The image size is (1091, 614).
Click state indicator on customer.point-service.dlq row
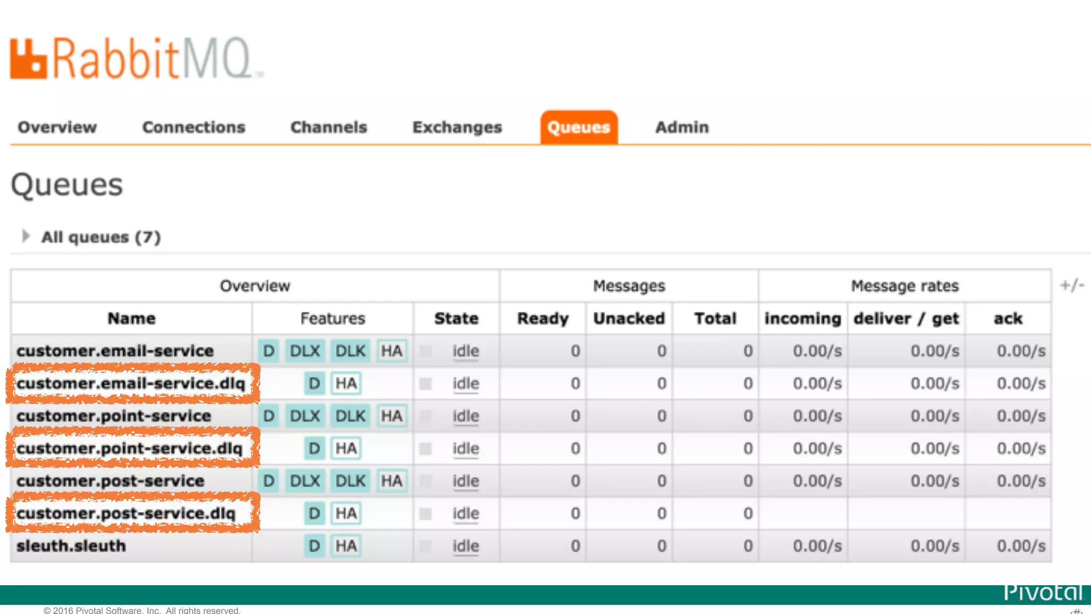tap(425, 449)
